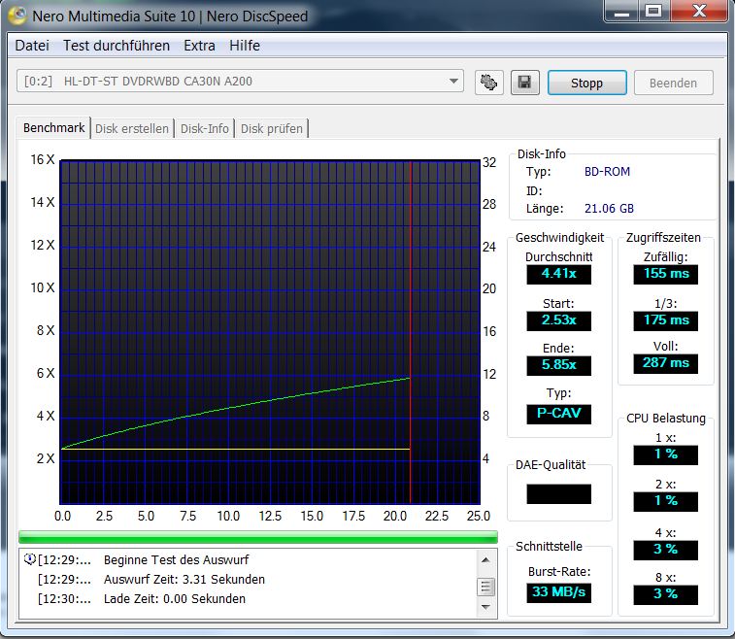Click the 155 ms Zufällig value

666,273
